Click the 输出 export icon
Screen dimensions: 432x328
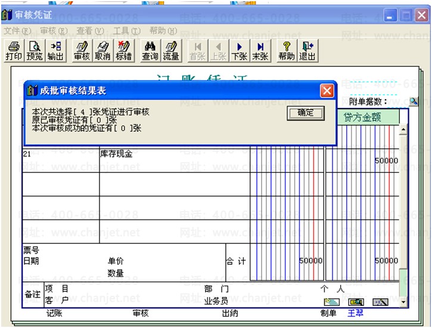click(x=55, y=51)
